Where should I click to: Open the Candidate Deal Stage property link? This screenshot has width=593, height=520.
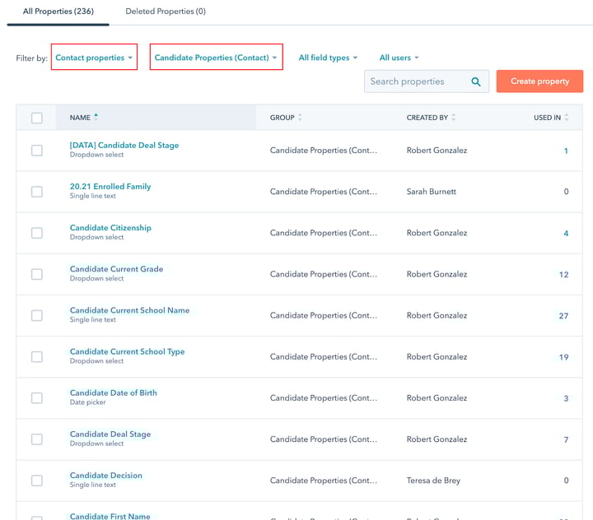pos(110,434)
